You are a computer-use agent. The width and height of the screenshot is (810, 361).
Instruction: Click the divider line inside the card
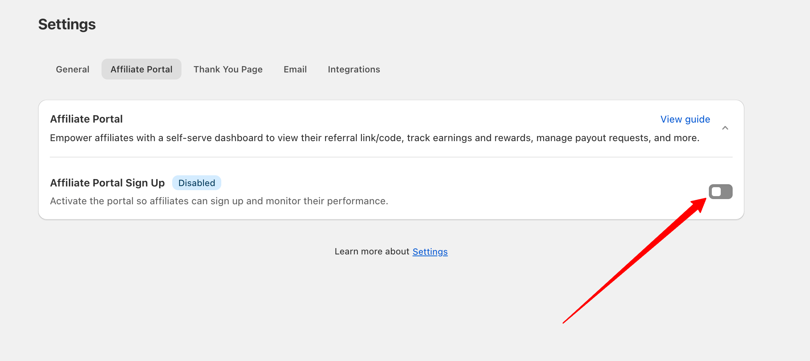point(391,157)
